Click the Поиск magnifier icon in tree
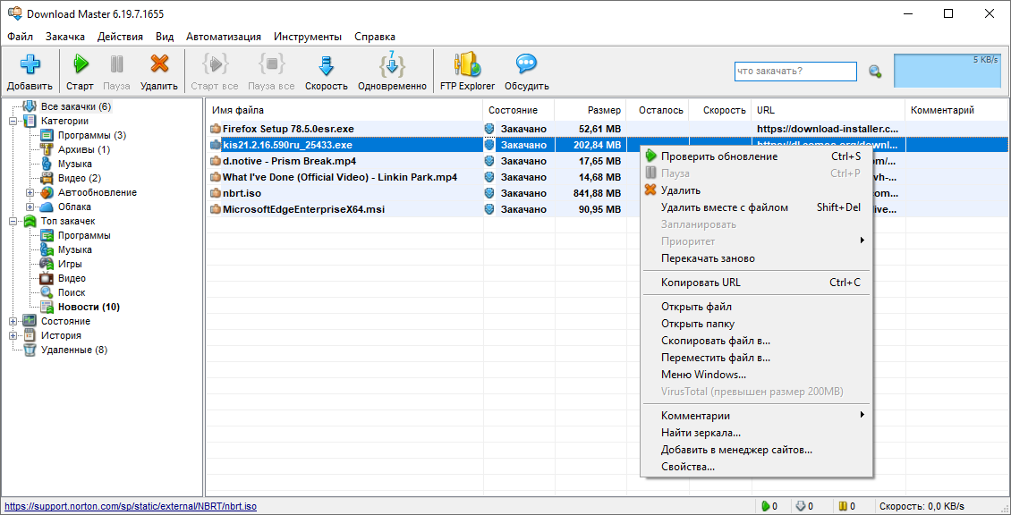The width and height of the screenshot is (1011, 515). point(47,292)
